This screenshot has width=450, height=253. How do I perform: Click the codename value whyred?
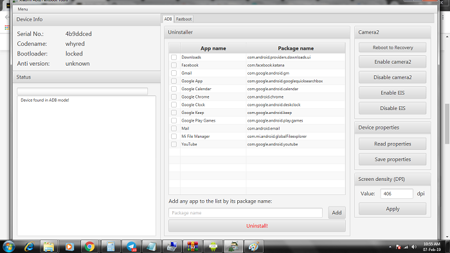tap(75, 44)
